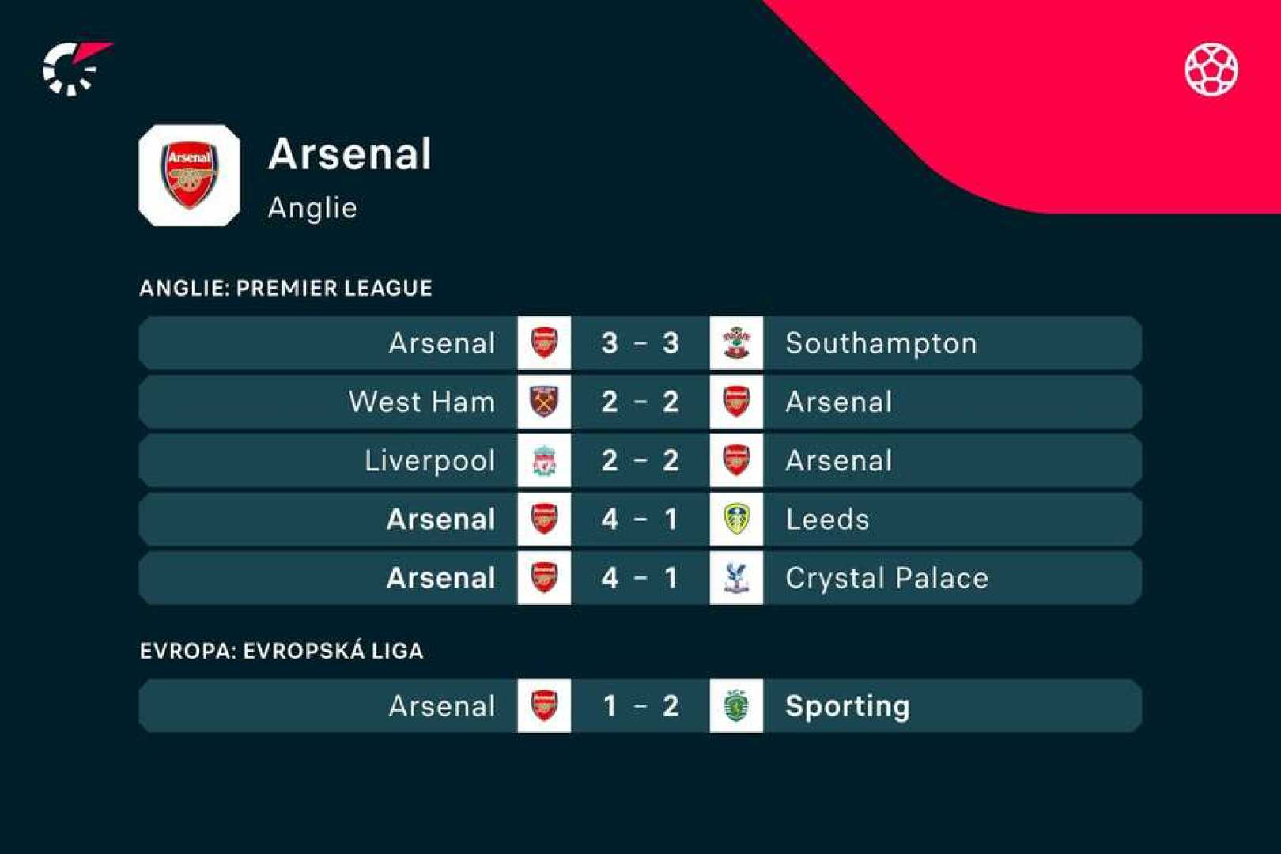
Task: Click the Flashscore logo icon
Action: [x=75, y=69]
